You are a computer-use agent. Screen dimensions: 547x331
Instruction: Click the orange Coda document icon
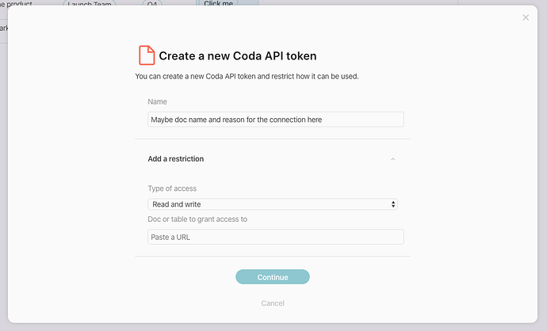[x=146, y=55]
